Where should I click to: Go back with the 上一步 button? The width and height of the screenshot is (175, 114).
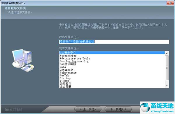[88, 109]
